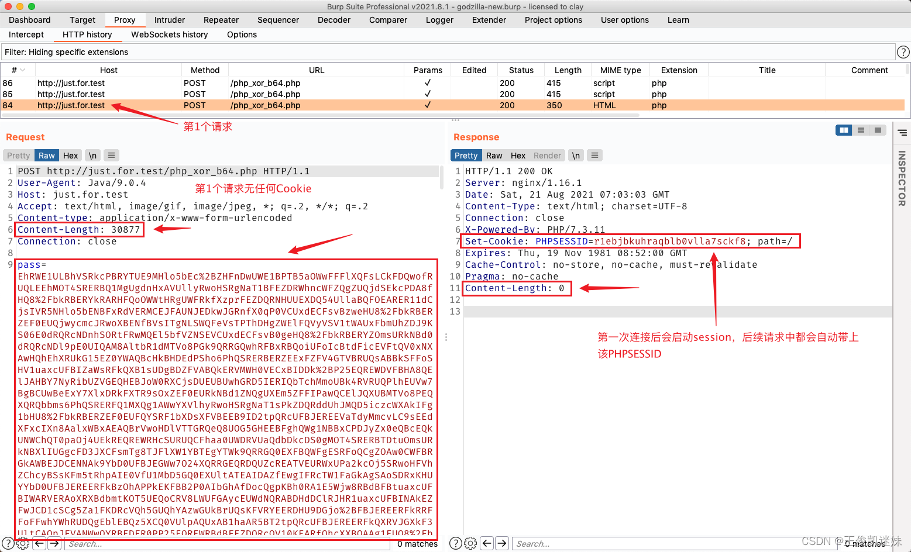Screen dimensions: 911x552
Task: Open the Intruder tab
Action: point(170,20)
